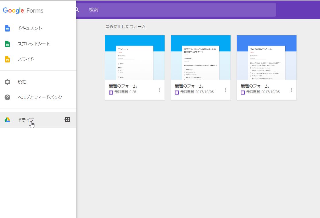Open ヘルプとフィードバック menu item
320x218 pixels.
[38, 97]
